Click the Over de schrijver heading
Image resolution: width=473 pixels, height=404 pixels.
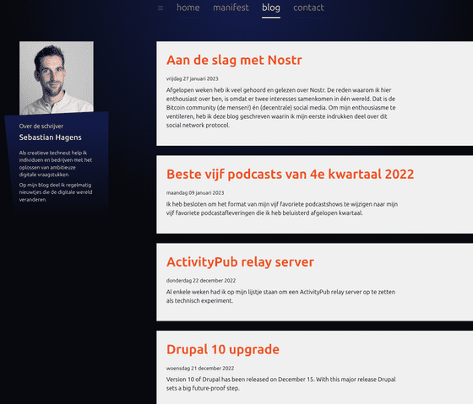point(41,127)
